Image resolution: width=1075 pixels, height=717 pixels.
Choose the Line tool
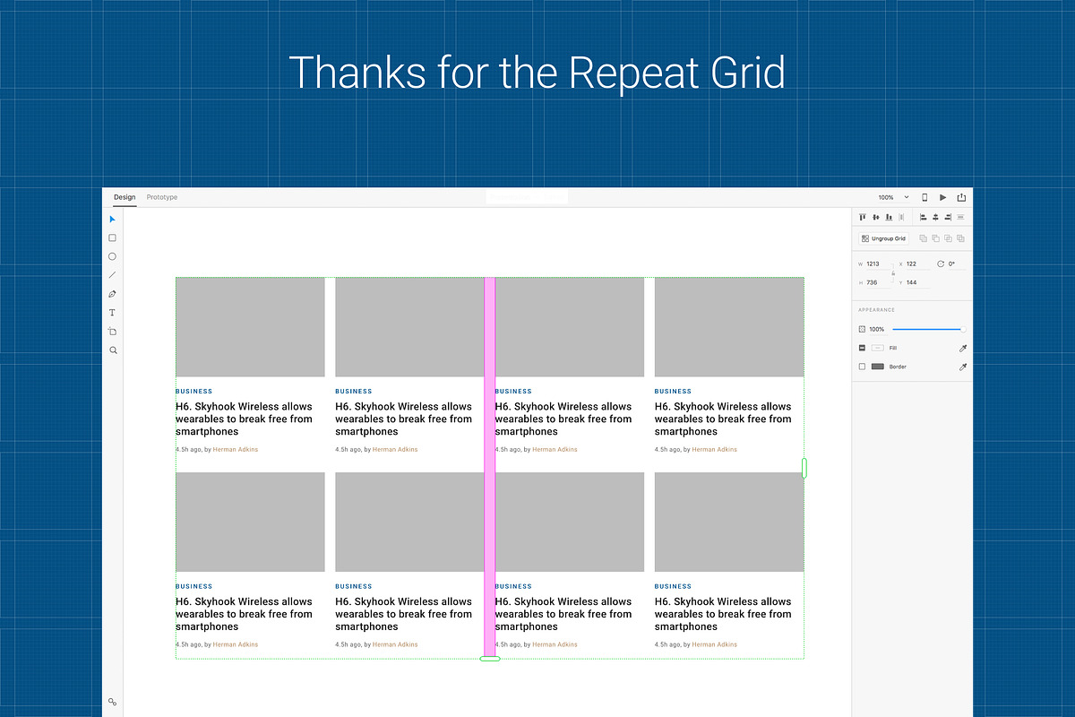[x=112, y=275]
